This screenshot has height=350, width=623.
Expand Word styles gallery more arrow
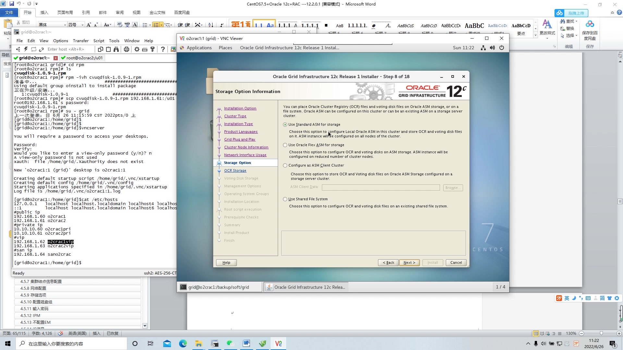click(x=535, y=35)
